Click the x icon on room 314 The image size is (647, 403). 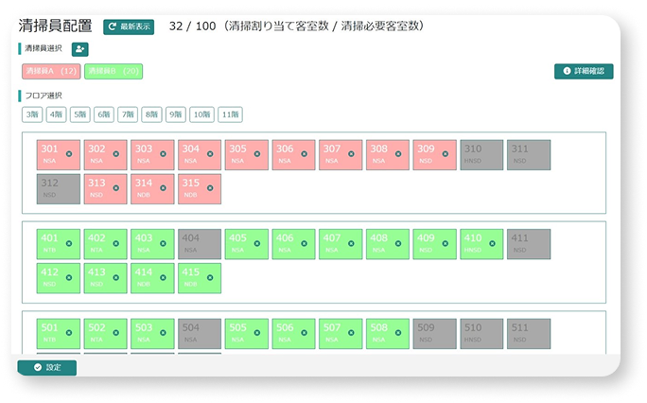[163, 186]
